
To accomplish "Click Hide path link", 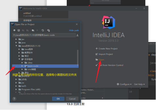I will click(x=74, y=30).
